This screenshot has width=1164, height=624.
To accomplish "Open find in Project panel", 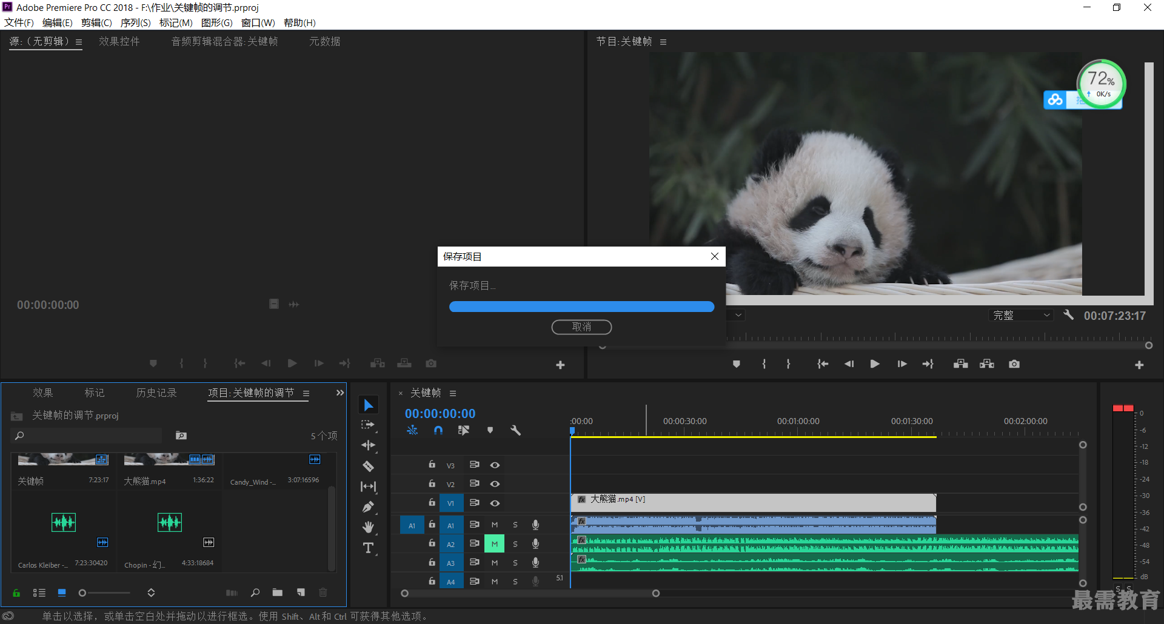I will point(255,592).
